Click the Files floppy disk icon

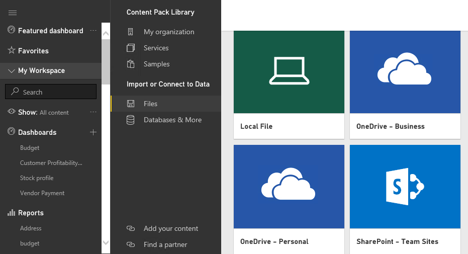pyautogui.click(x=130, y=104)
